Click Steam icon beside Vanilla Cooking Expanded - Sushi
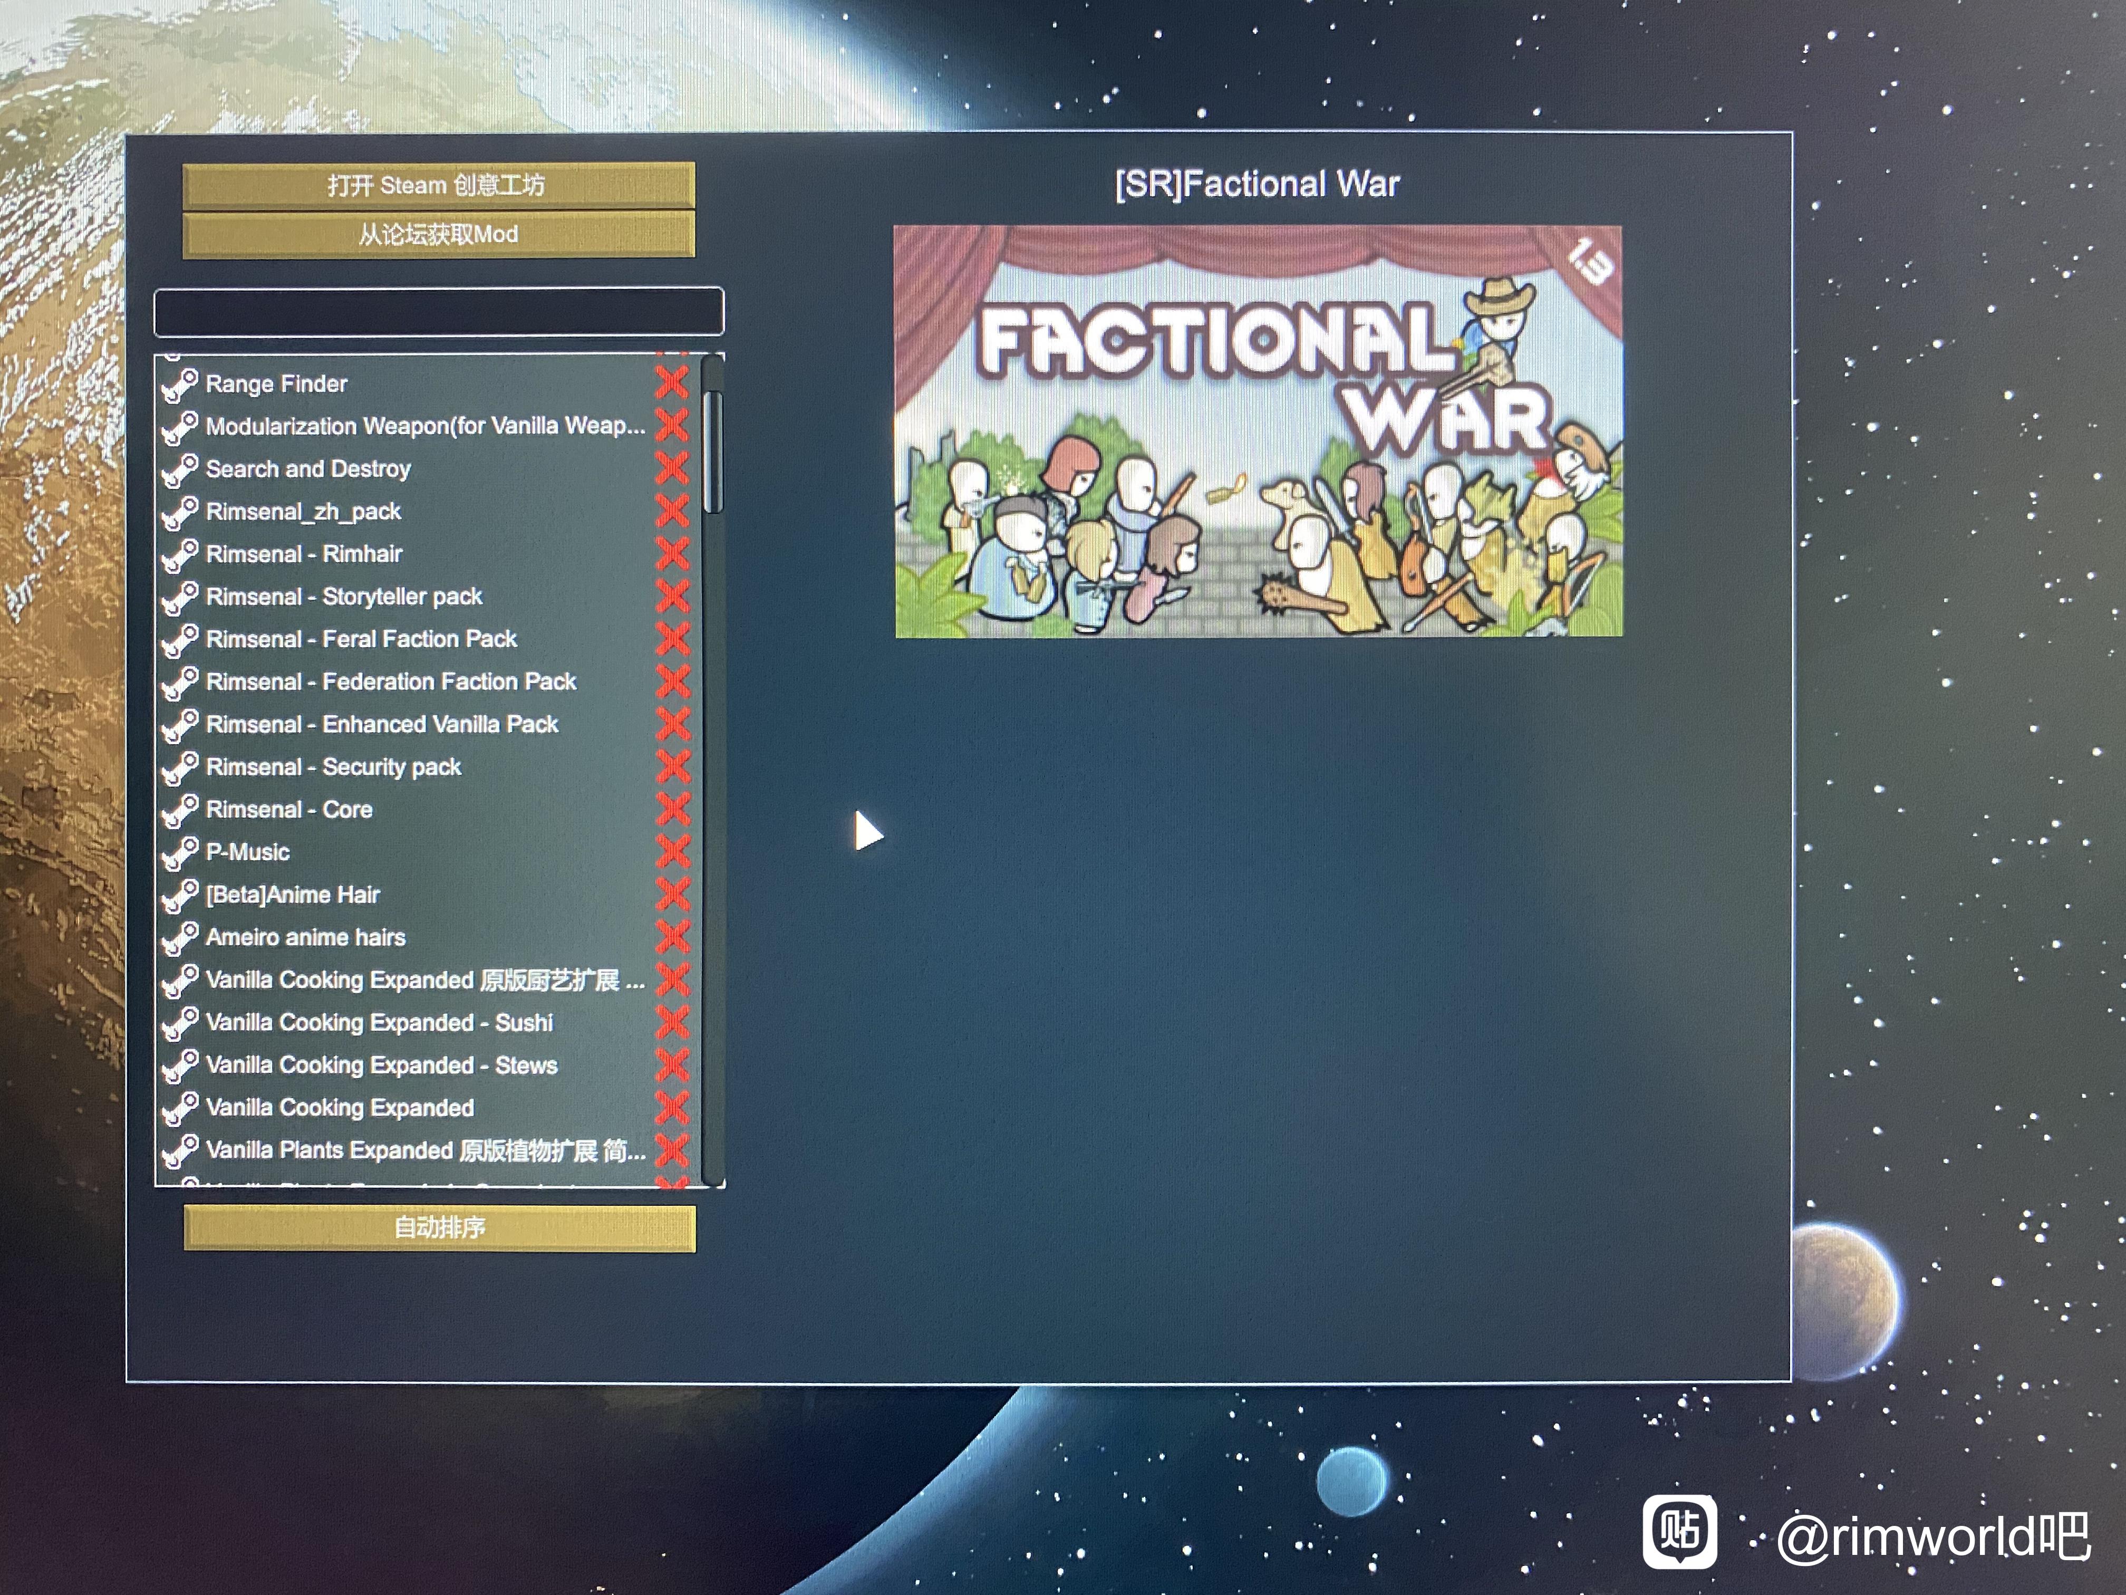The image size is (2126, 1595). pos(180,1023)
